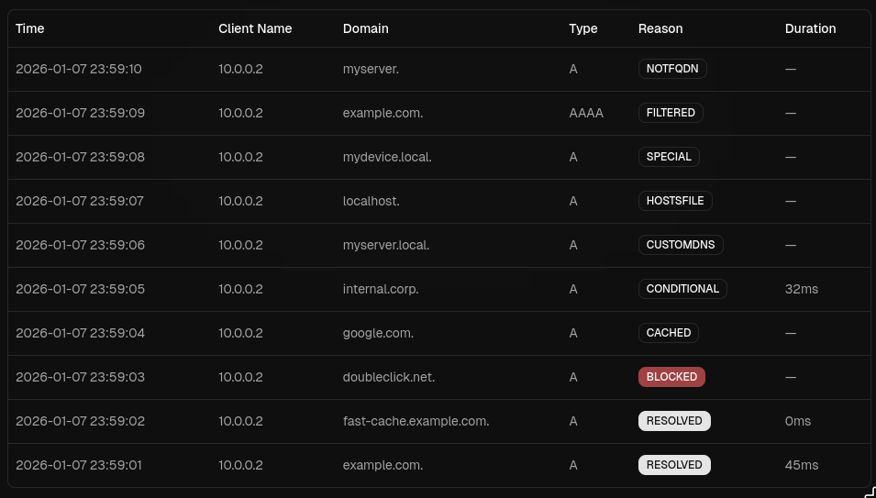This screenshot has width=876, height=498.
Task: Click example.com. domain in 23:59:01 row
Action: (x=383, y=465)
